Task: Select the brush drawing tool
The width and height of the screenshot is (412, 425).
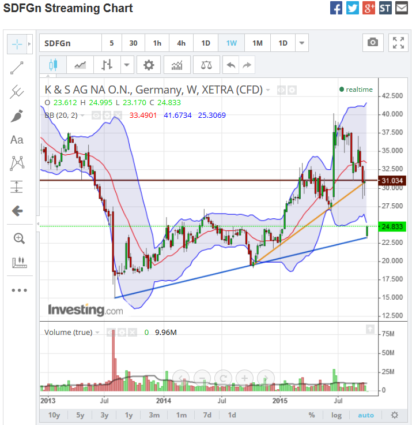Action: [17, 115]
